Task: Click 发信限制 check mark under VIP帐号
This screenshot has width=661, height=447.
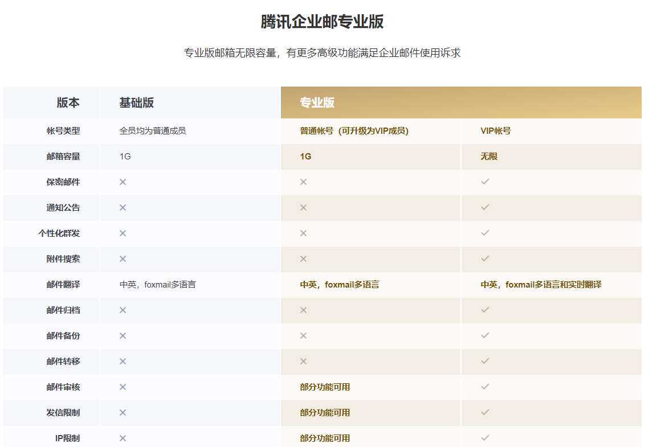Action: (x=485, y=412)
